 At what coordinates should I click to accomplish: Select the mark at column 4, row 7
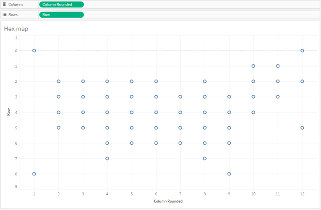[107, 159]
